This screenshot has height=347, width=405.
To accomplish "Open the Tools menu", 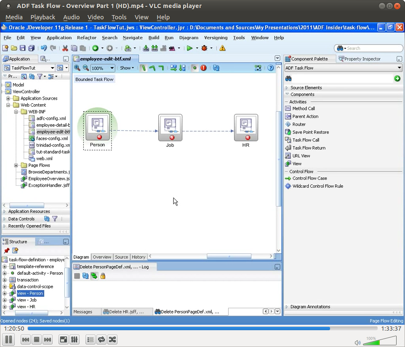I will click(239, 37).
